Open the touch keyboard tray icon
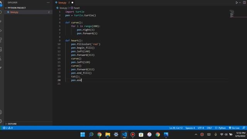 pyautogui.click(x=209, y=134)
